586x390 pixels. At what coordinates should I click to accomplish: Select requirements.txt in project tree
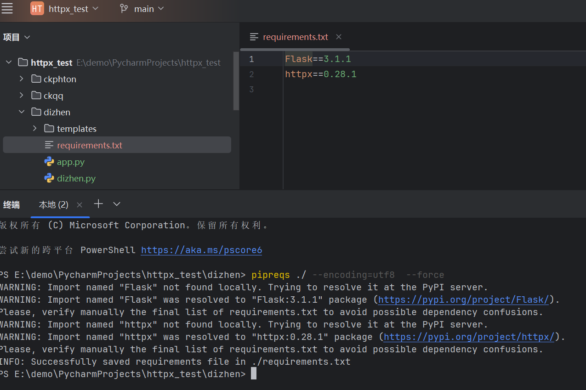click(x=89, y=145)
